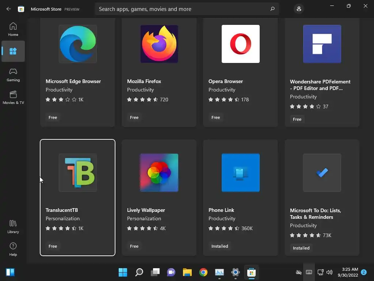The image size is (374, 281).
Task: Click the Productivity label under Opera Browser
Action: pyautogui.click(x=222, y=90)
